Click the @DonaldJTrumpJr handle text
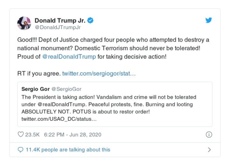 point(57,27)
